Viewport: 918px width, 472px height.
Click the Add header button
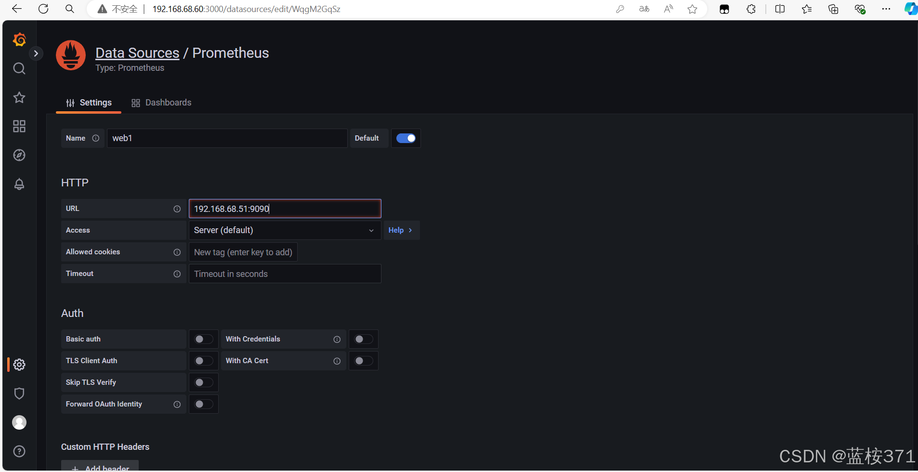pyautogui.click(x=100, y=466)
